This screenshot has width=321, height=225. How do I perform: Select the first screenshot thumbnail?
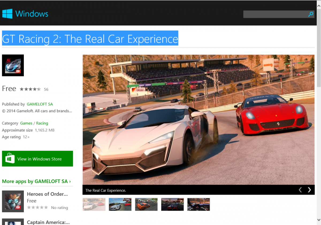(x=94, y=204)
